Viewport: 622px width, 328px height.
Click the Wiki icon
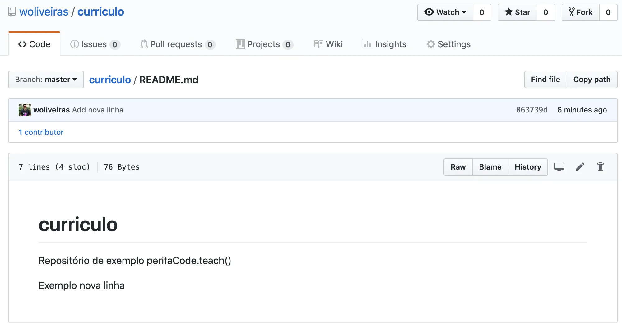click(x=318, y=44)
